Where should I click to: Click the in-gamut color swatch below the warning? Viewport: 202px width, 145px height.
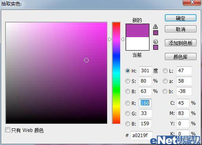pyautogui.click(x=156, y=33)
